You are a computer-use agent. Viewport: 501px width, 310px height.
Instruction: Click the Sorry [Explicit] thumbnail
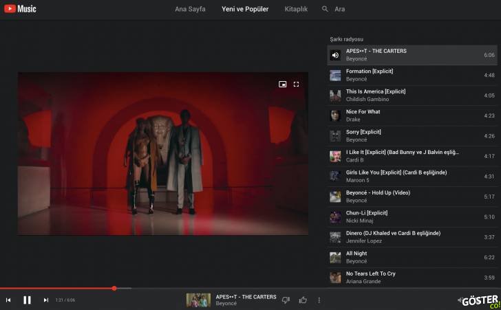coord(335,136)
